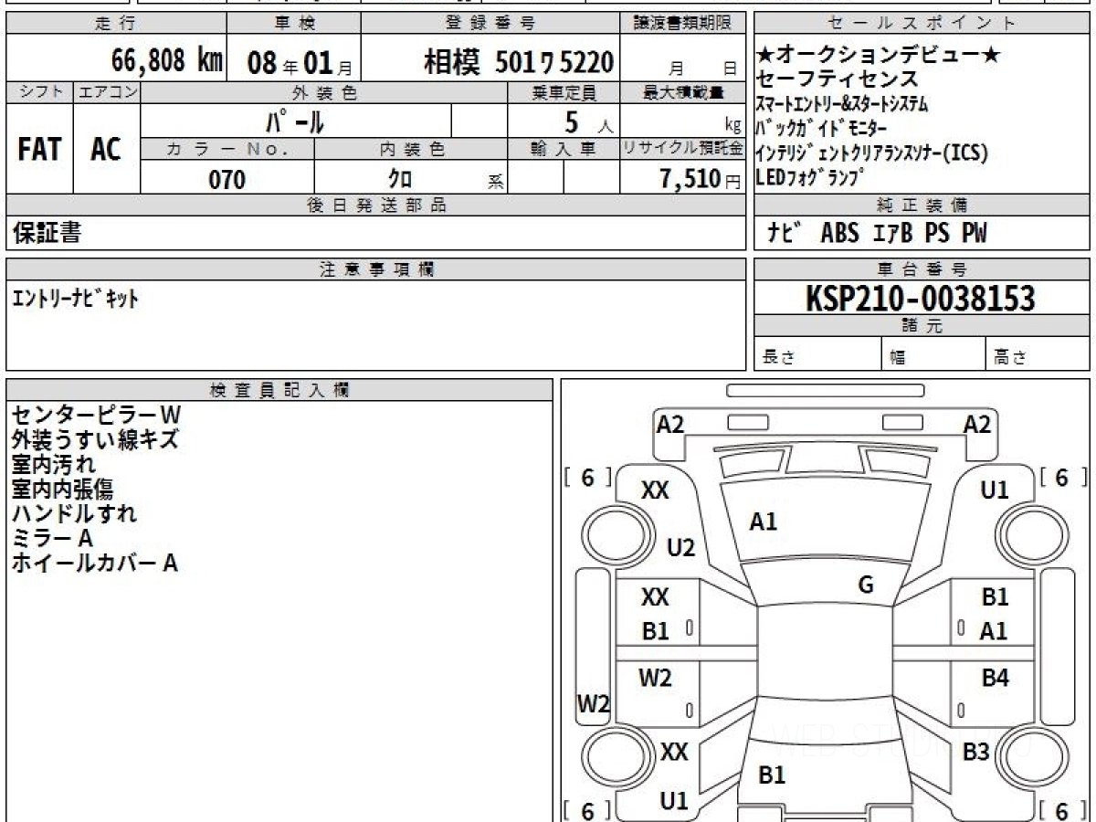Select the 諸元 header
This screenshot has width=1096, height=822.
click(x=922, y=326)
